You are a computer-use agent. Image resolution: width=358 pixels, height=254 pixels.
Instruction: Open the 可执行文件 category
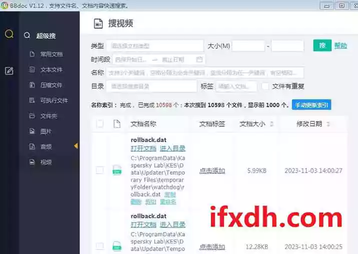coord(54,100)
